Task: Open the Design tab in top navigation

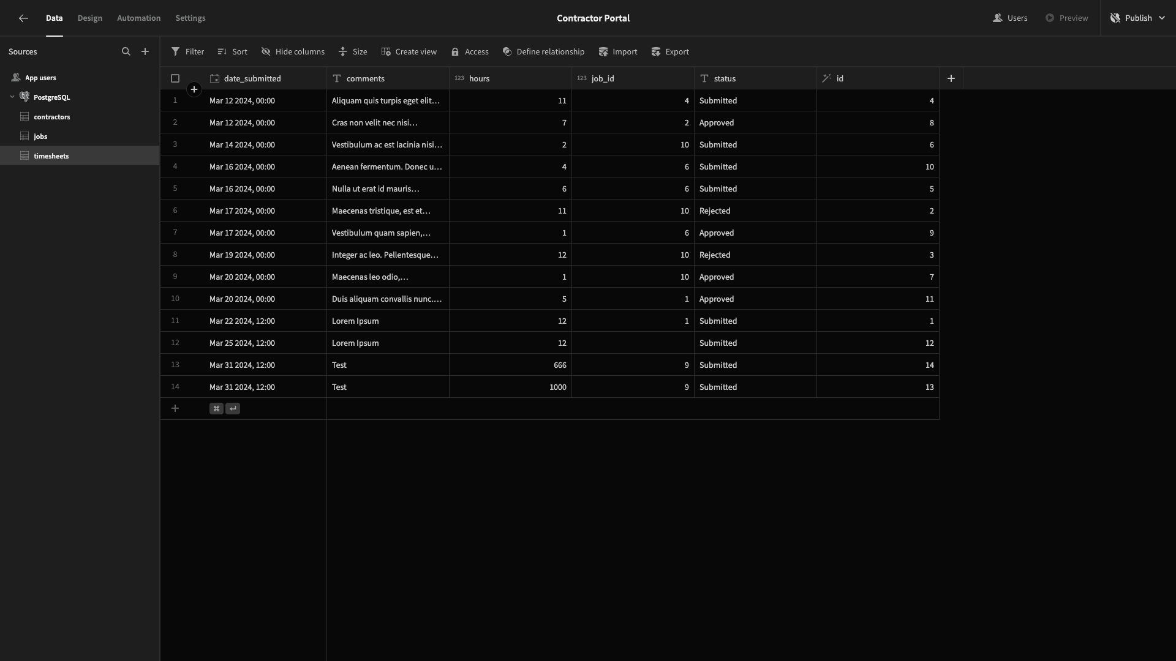Action: point(89,18)
